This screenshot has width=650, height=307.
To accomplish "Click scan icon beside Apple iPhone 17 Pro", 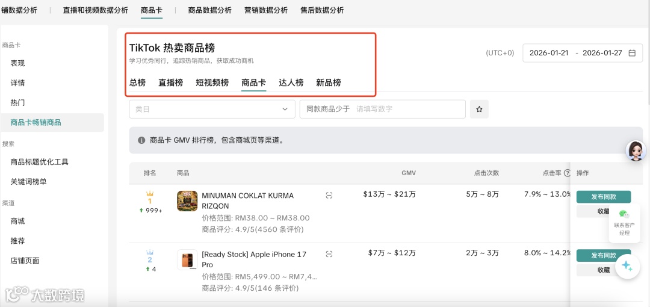I will click(329, 254).
